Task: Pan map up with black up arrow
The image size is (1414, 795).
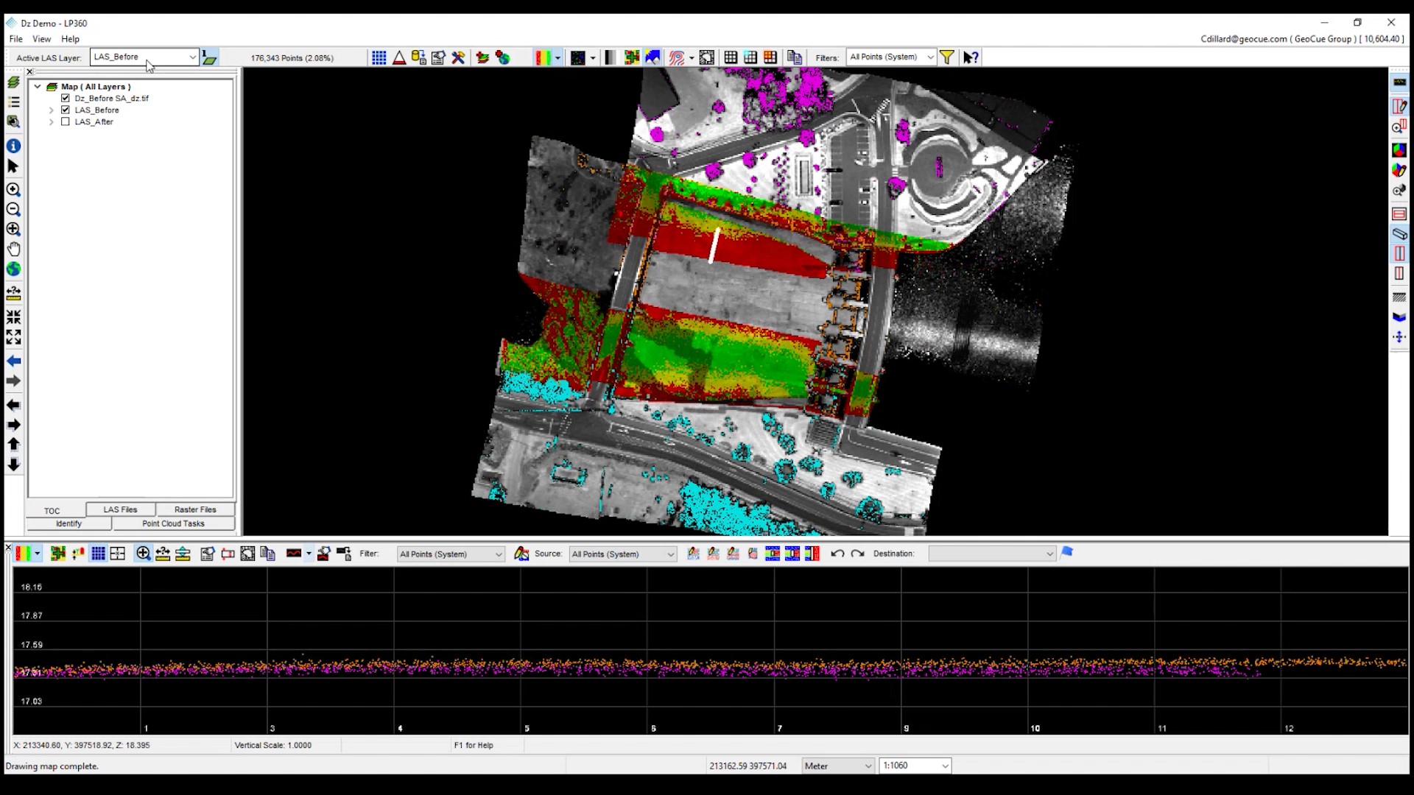Action: point(13,444)
